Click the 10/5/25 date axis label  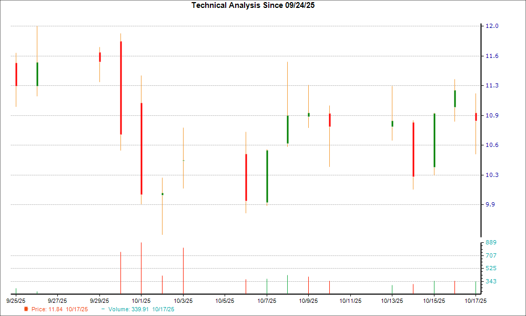click(x=225, y=301)
